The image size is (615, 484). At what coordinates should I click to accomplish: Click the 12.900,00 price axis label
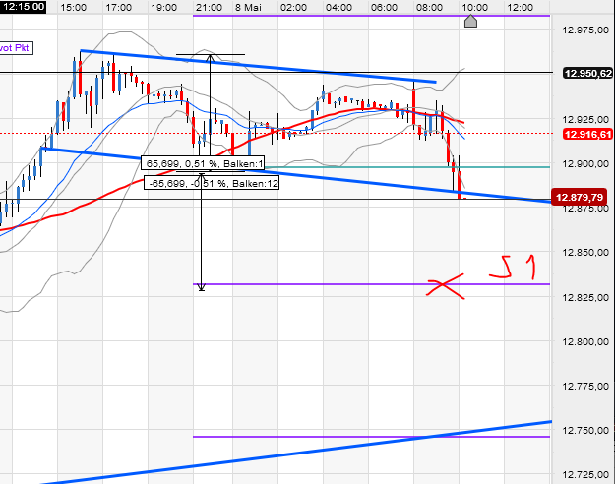(585, 163)
